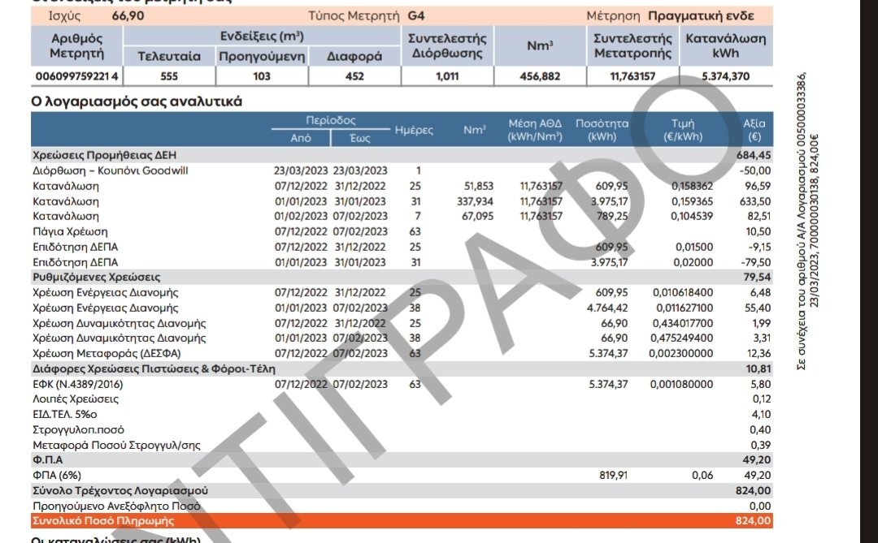Select the regulated charges total 79,54
Screen dimensions: 878x543
(757, 278)
